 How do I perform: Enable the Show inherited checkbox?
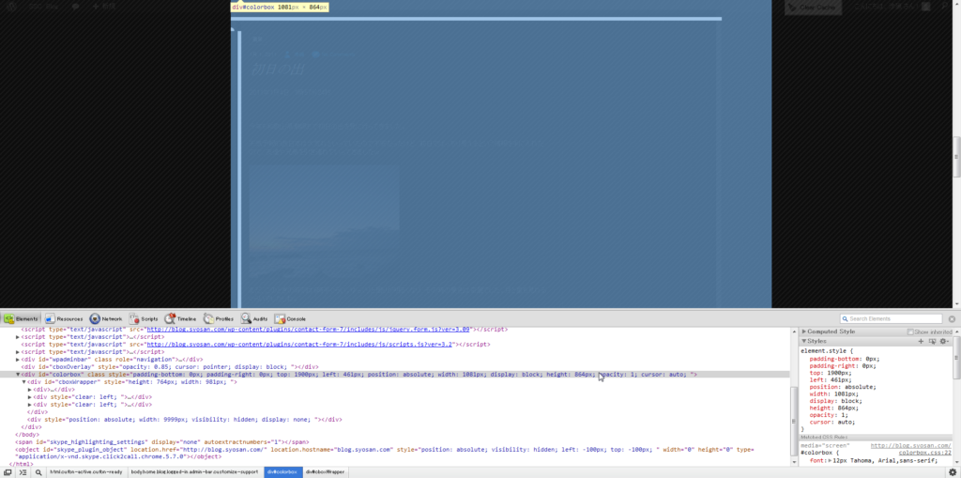pyautogui.click(x=910, y=332)
